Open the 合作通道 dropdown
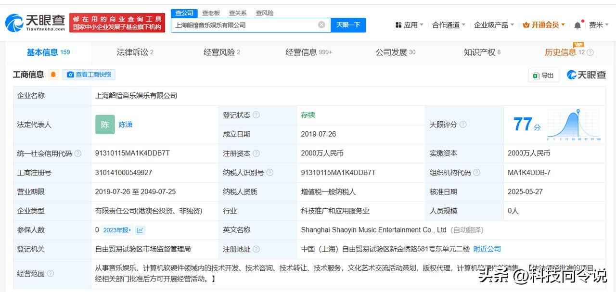This screenshot has width=616, height=292. coord(449,25)
